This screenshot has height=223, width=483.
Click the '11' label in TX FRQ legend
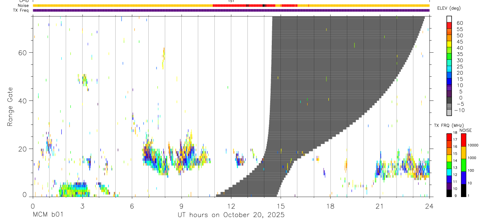click(455, 182)
